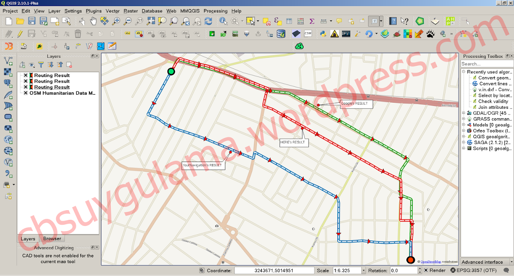Click the orange D3 plugin icon
The height and width of the screenshot is (276, 514).
pyautogui.click(x=8, y=46)
